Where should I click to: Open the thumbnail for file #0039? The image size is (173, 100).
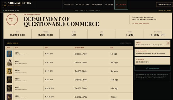click(9, 97)
